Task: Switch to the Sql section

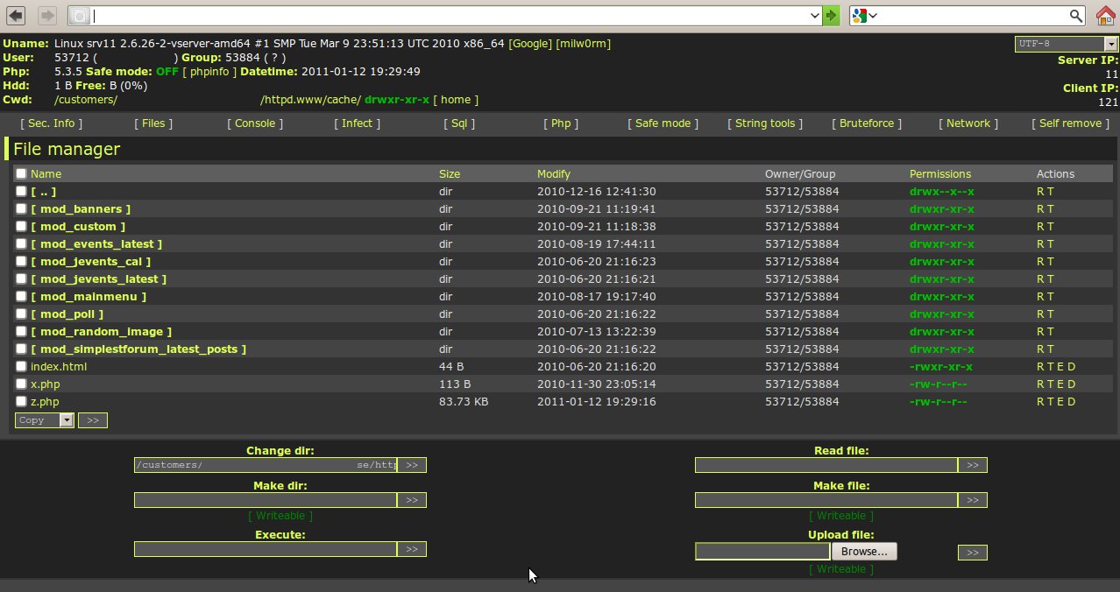Action: (460, 123)
